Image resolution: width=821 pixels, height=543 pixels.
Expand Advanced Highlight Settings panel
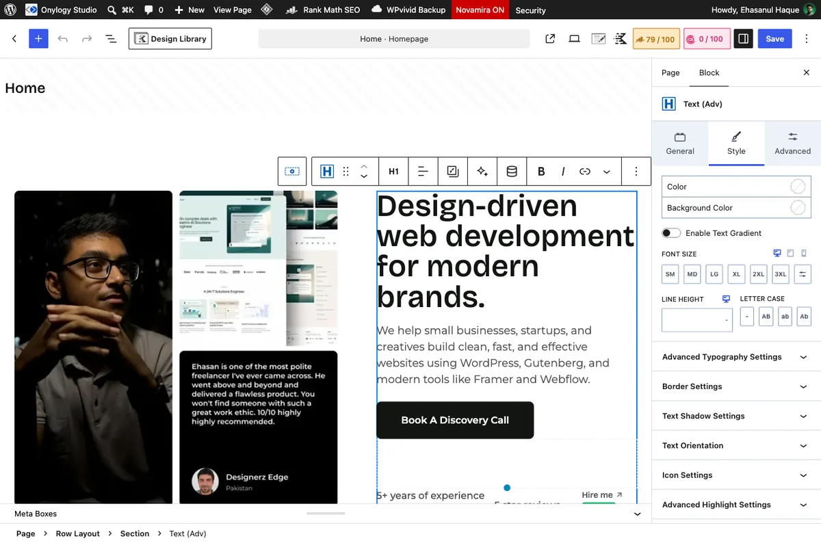[736, 505]
